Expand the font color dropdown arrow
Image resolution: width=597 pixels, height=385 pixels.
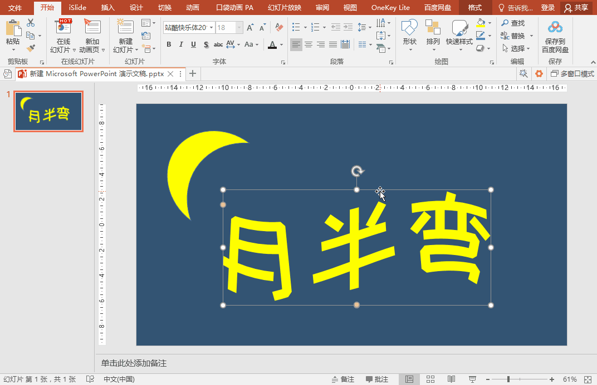pos(281,45)
